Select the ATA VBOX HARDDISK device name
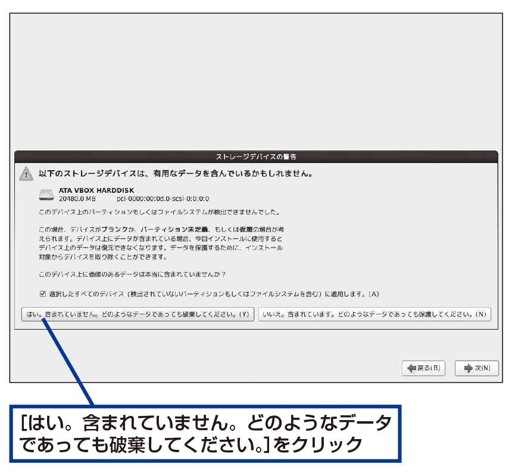 [x=96, y=190]
